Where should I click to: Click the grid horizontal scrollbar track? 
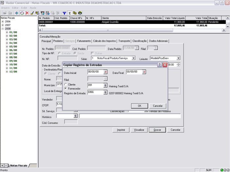[131, 30]
